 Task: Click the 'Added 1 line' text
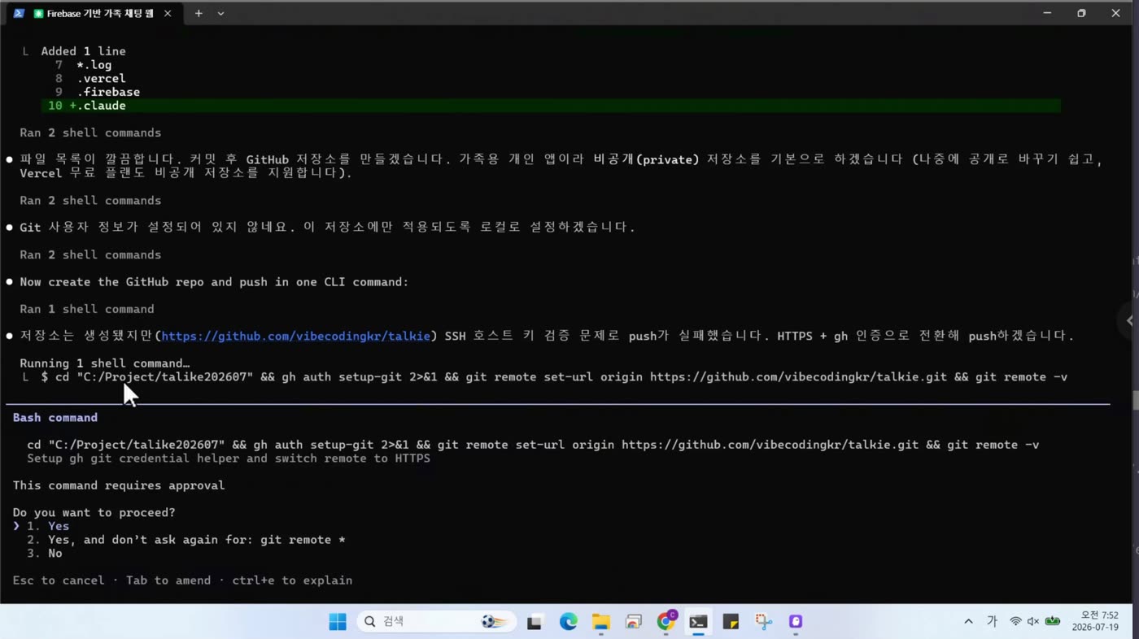click(84, 51)
